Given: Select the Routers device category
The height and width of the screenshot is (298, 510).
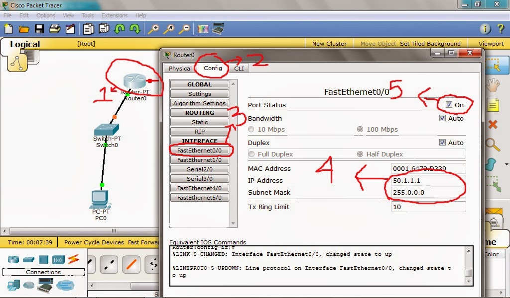Looking at the screenshot, I should coord(13,259).
